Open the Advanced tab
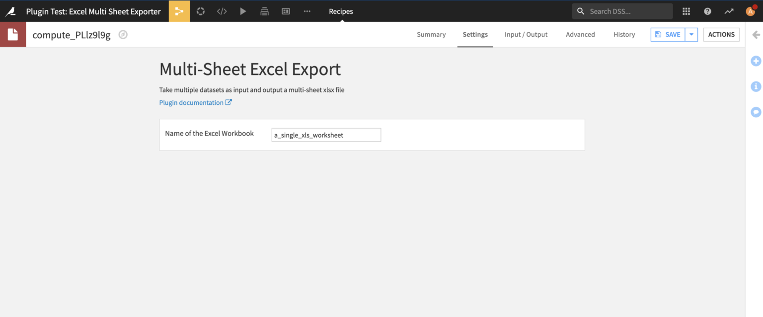 tap(580, 34)
